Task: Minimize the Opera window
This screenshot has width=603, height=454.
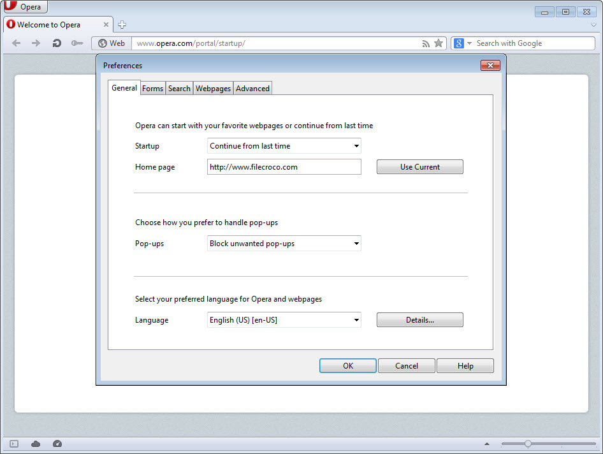Action: click(x=544, y=12)
